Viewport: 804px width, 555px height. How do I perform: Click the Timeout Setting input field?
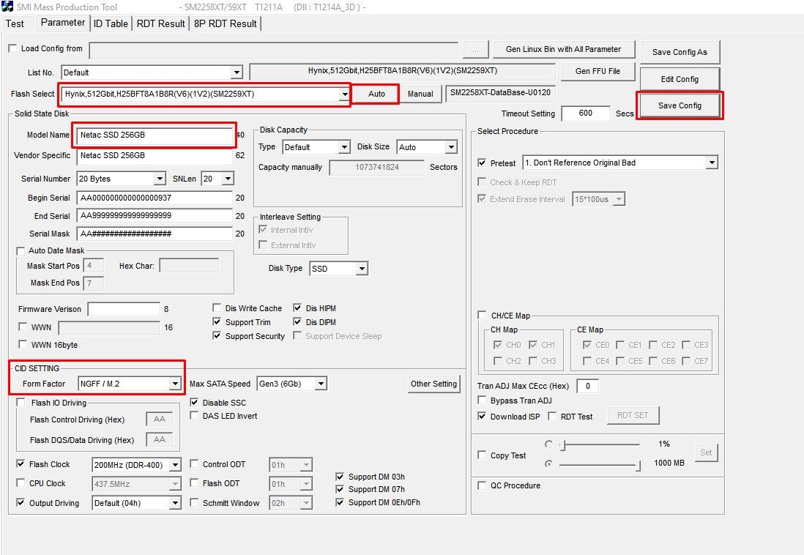click(x=586, y=113)
